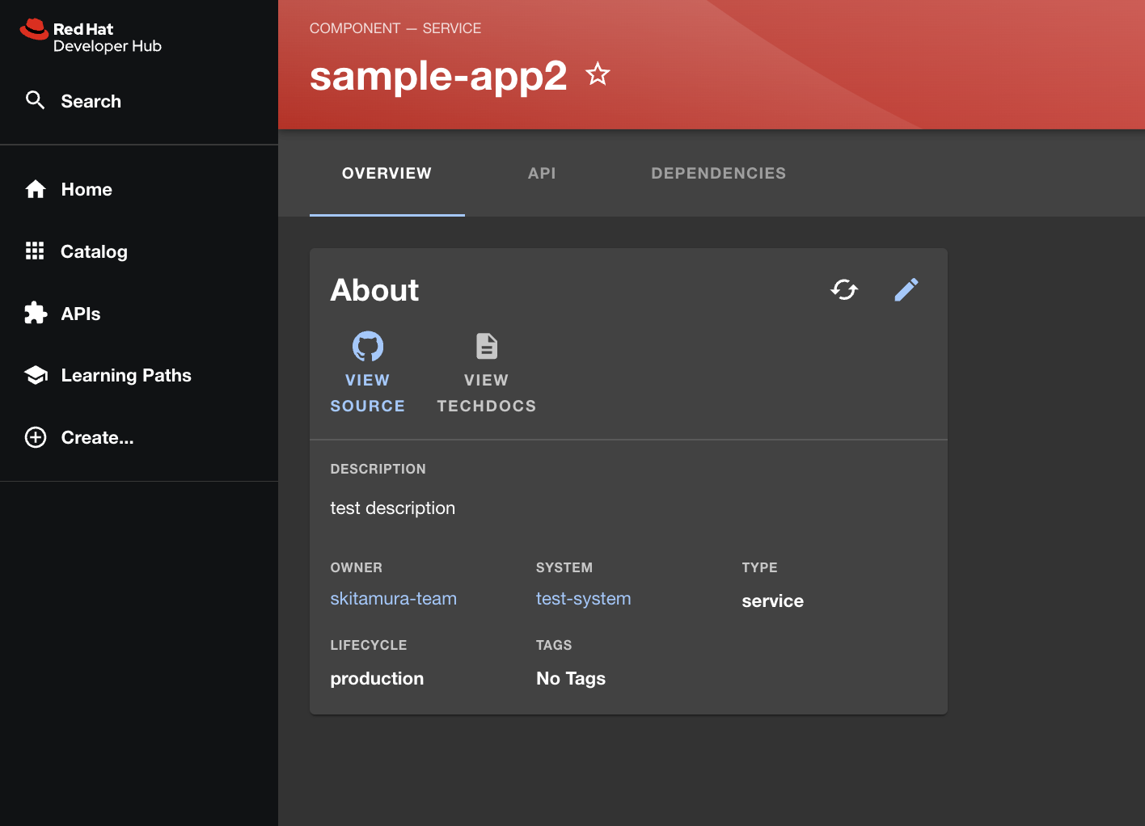Viewport: 1145px width, 826px height.
Task: Click the magnifier Search icon
Action: [35, 100]
